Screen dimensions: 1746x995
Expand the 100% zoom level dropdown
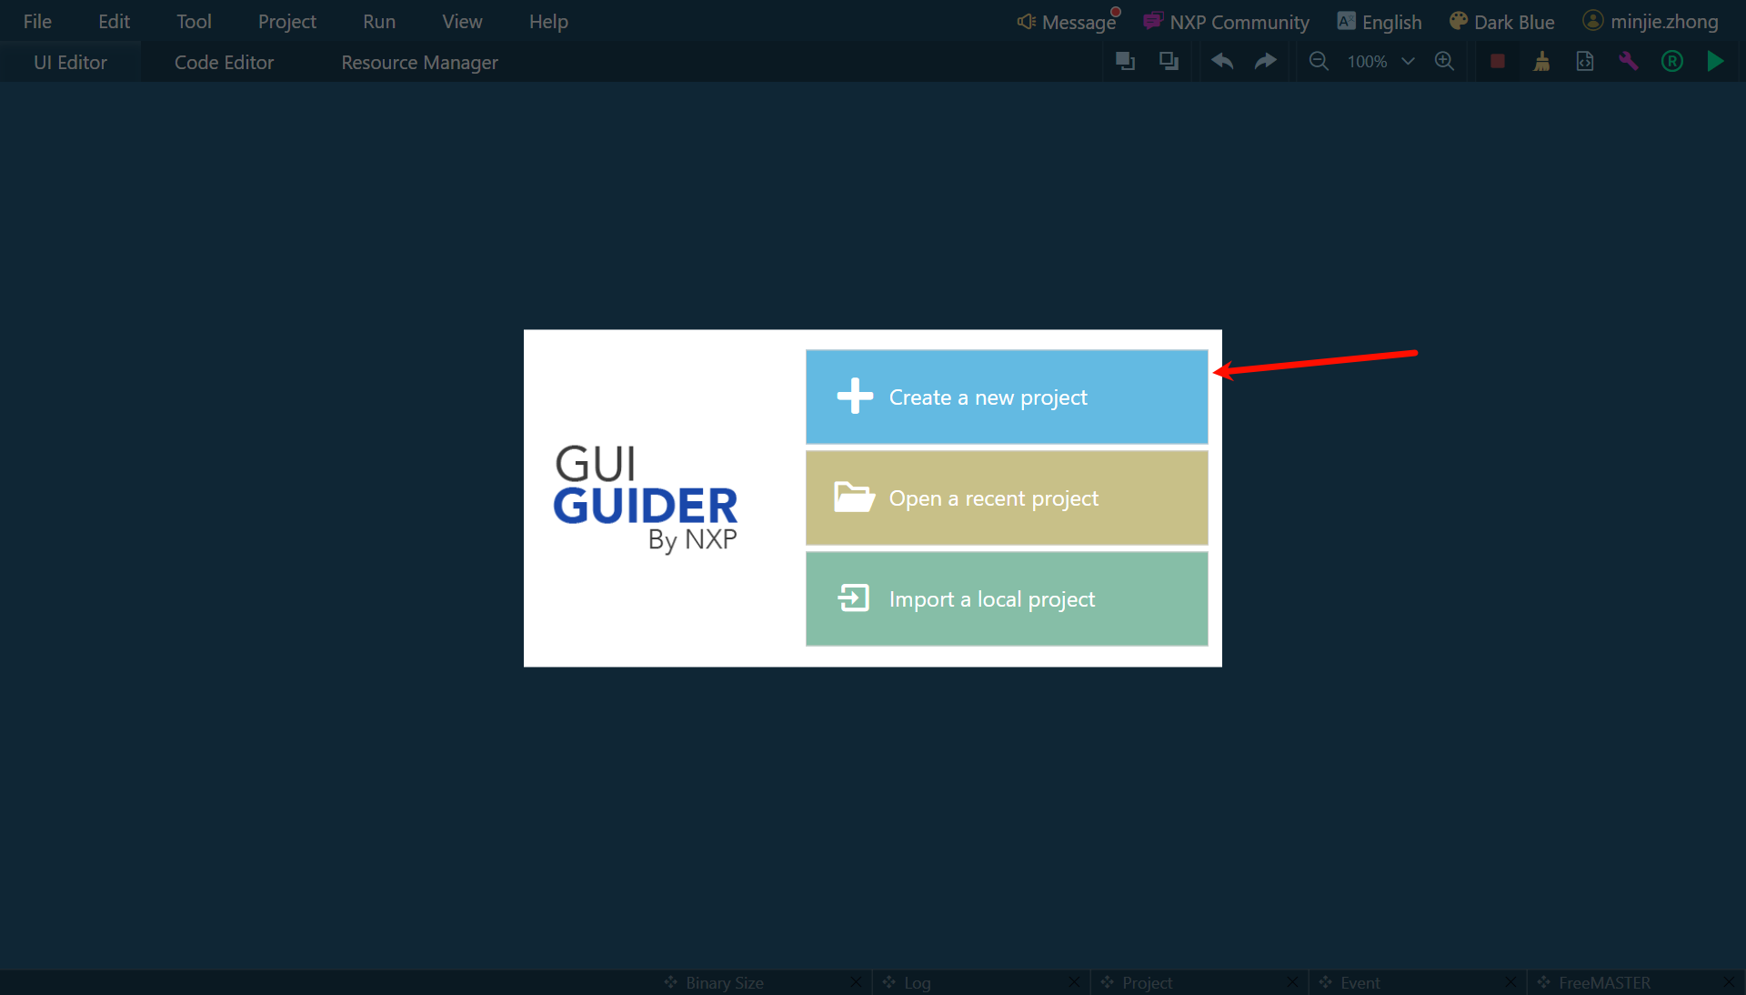(x=1408, y=62)
